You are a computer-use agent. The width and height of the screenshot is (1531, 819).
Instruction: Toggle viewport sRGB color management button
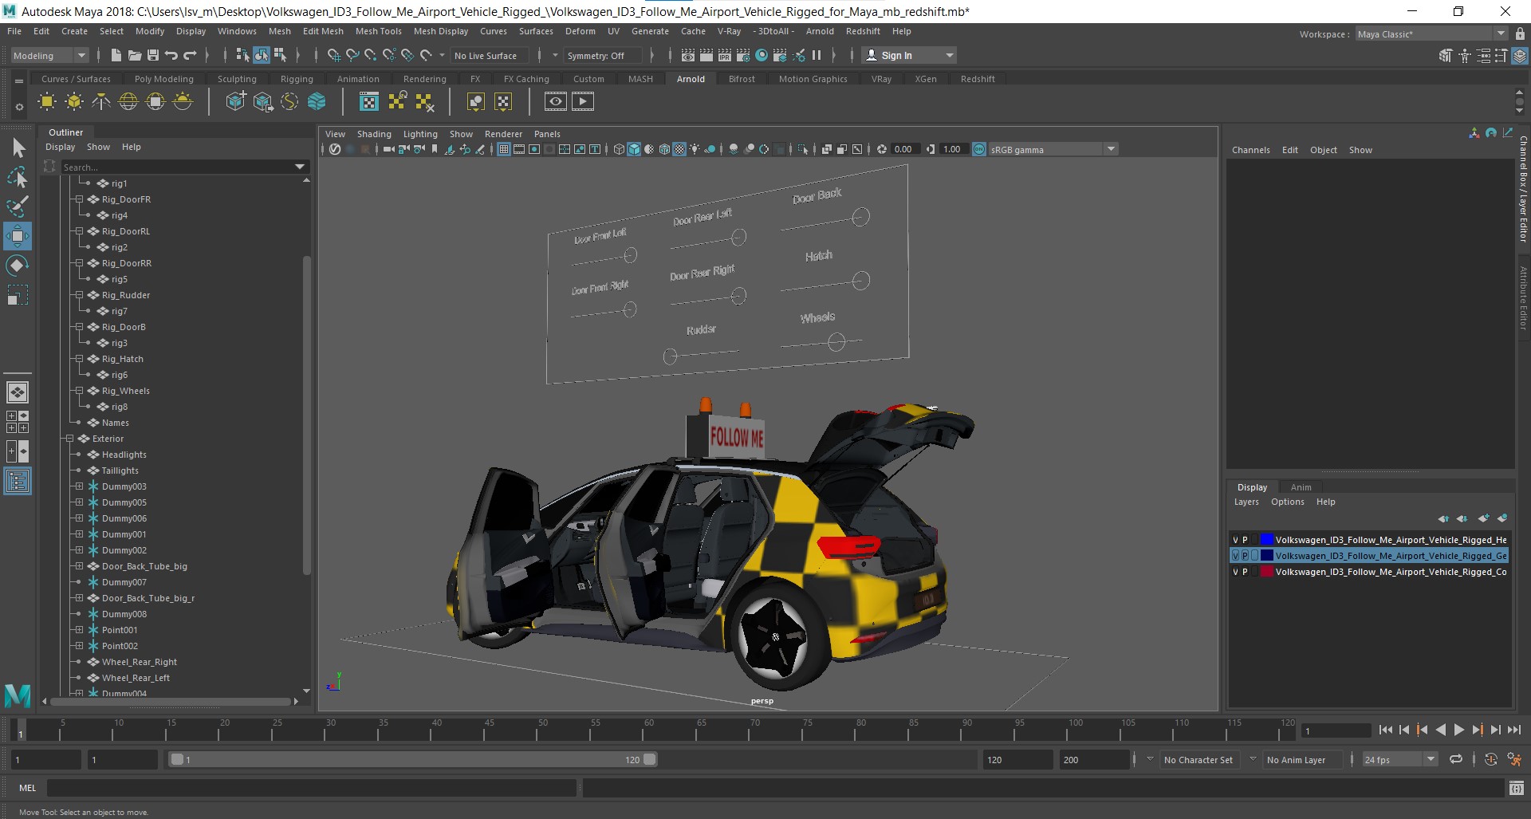[x=979, y=149]
